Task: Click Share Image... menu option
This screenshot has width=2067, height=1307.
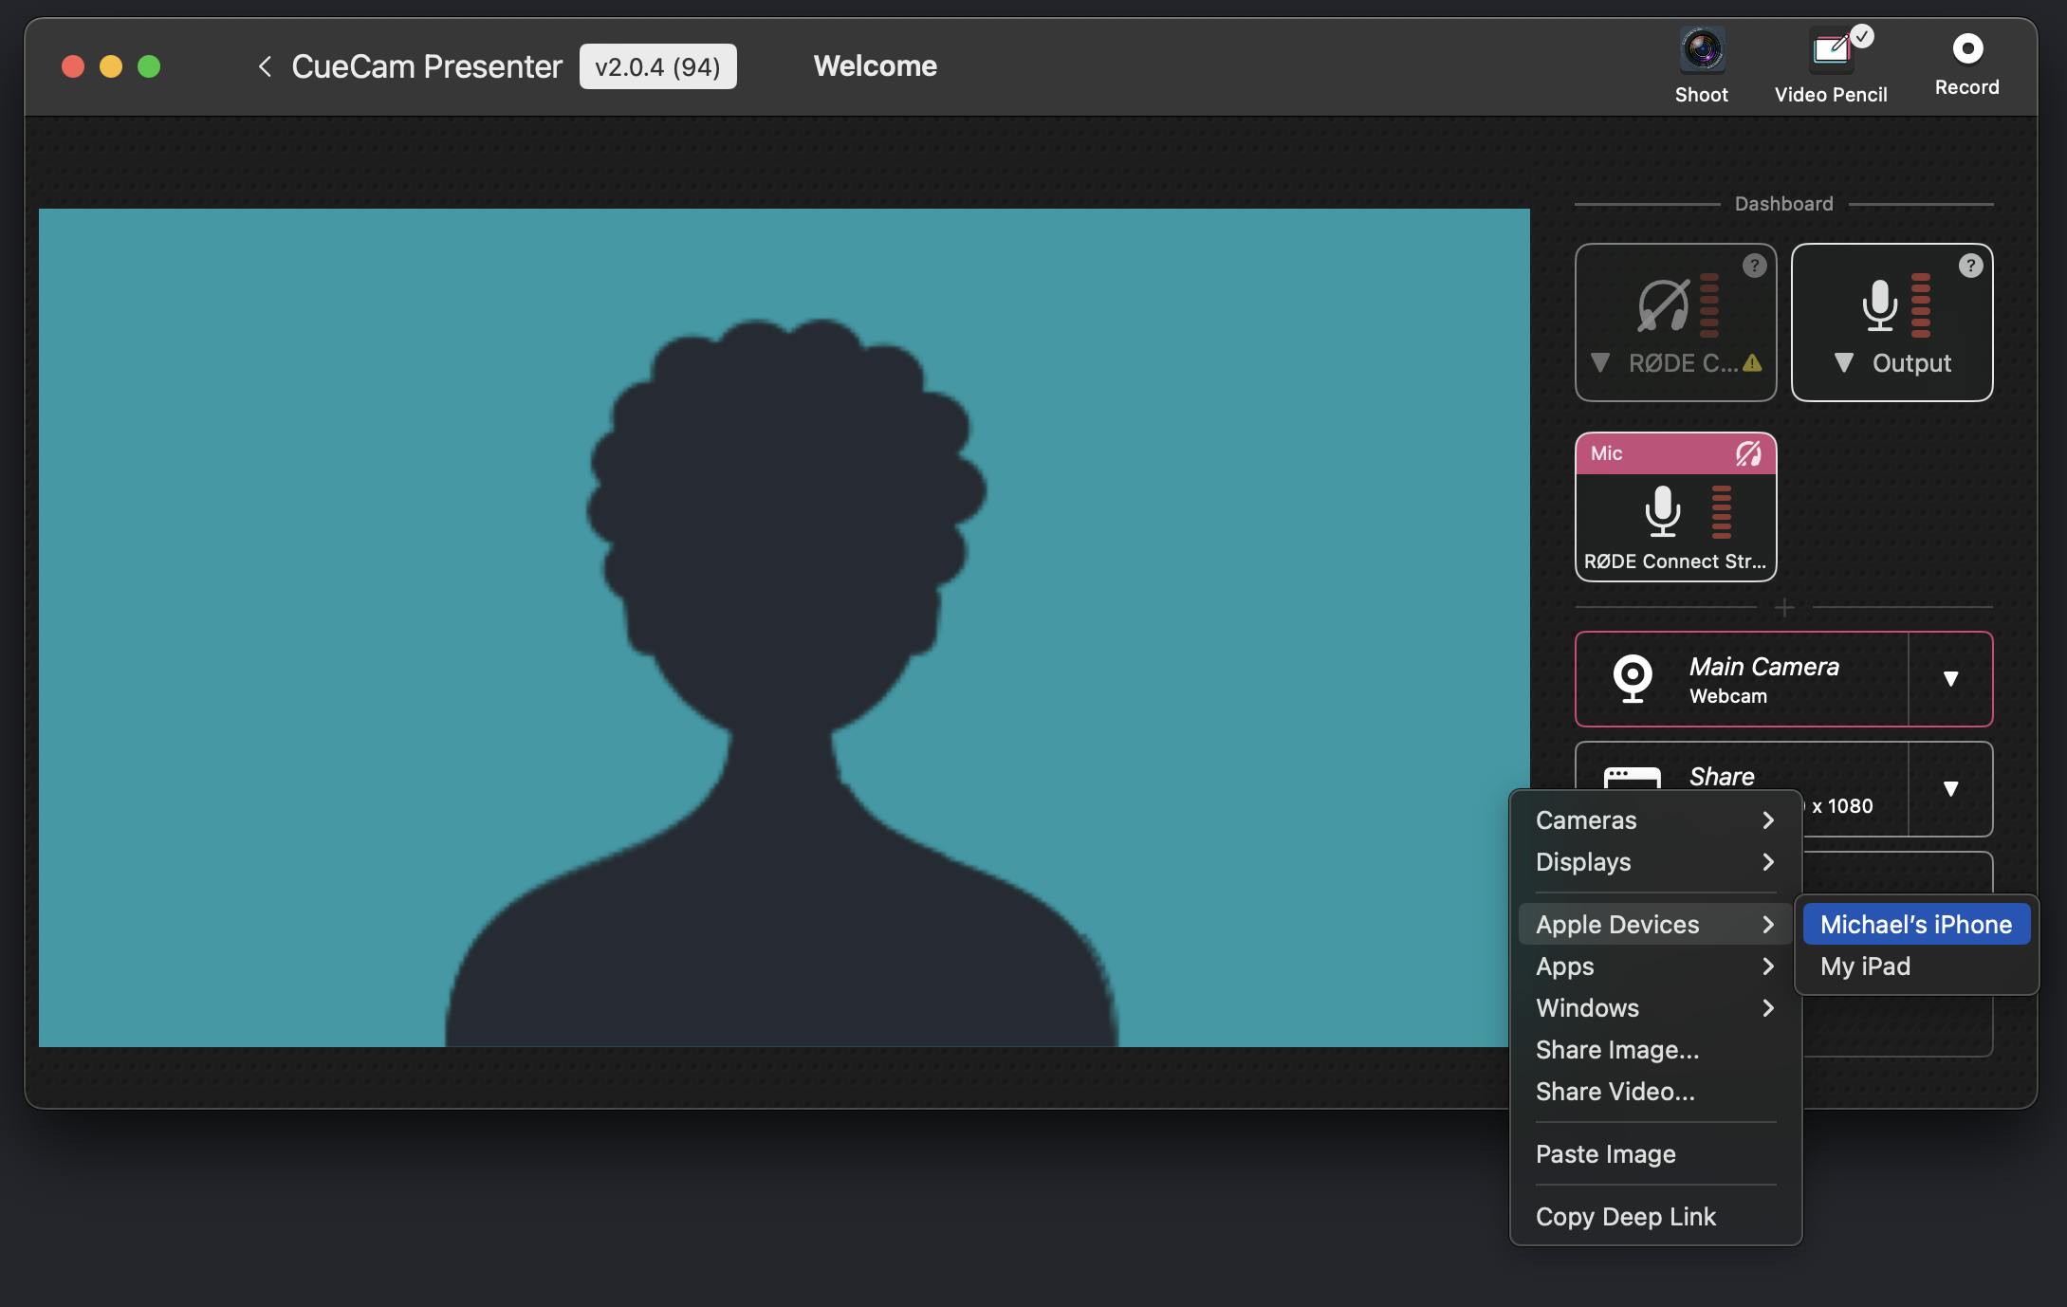Action: coord(1616,1048)
